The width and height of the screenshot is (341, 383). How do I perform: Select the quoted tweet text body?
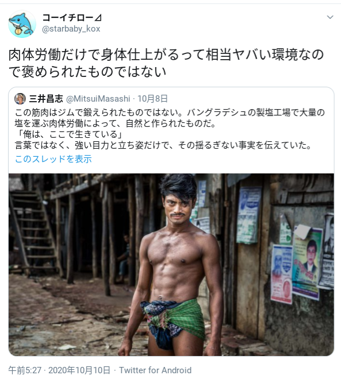pyautogui.click(x=170, y=129)
